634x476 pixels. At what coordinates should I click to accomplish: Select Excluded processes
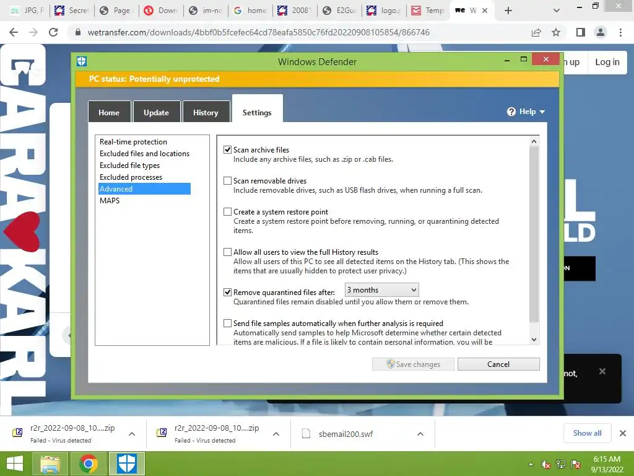(x=131, y=177)
